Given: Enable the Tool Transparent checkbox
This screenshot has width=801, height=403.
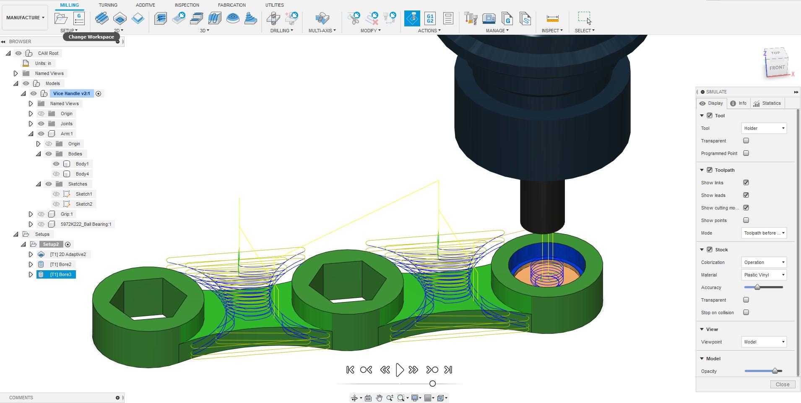Looking at the screenshot, I should point(746,141).
